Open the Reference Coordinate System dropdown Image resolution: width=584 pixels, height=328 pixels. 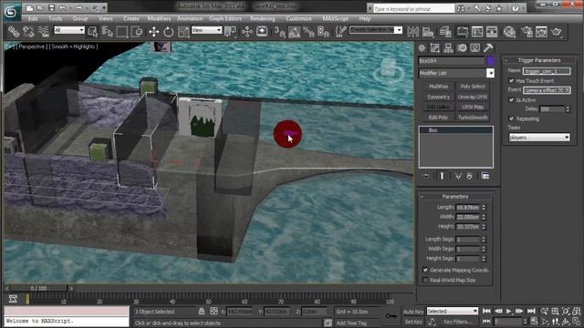(207, 30)
